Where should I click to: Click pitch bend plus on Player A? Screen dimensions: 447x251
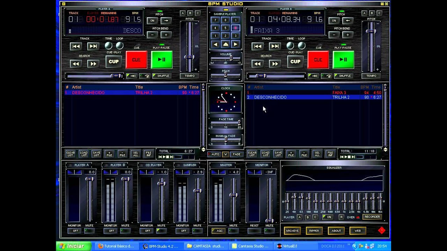166,35
